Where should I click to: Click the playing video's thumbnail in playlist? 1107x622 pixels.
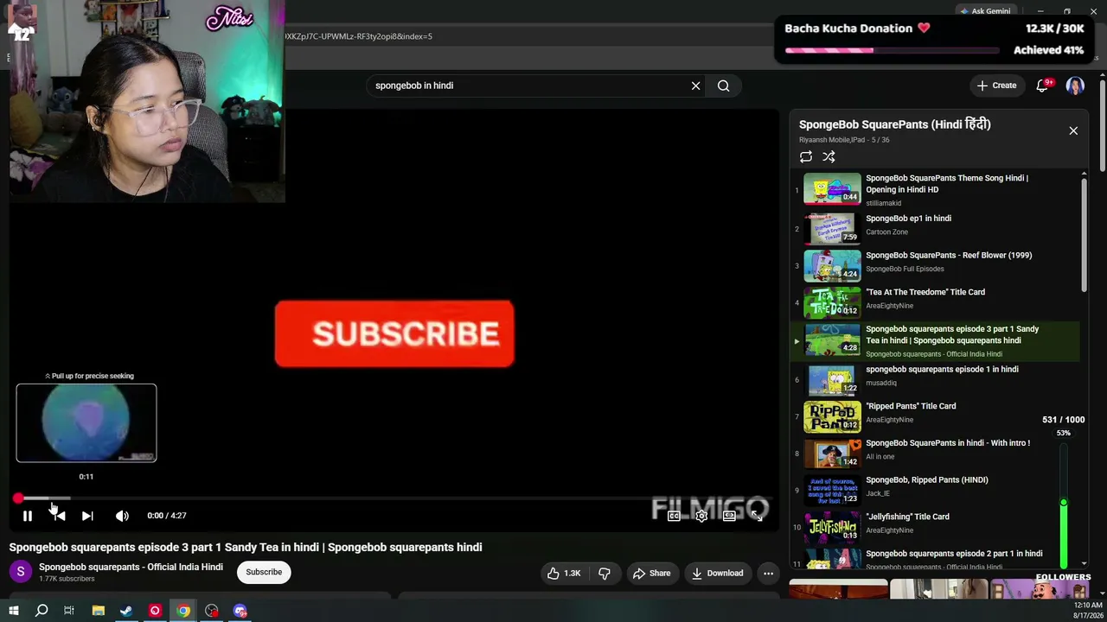pos(832,340)
